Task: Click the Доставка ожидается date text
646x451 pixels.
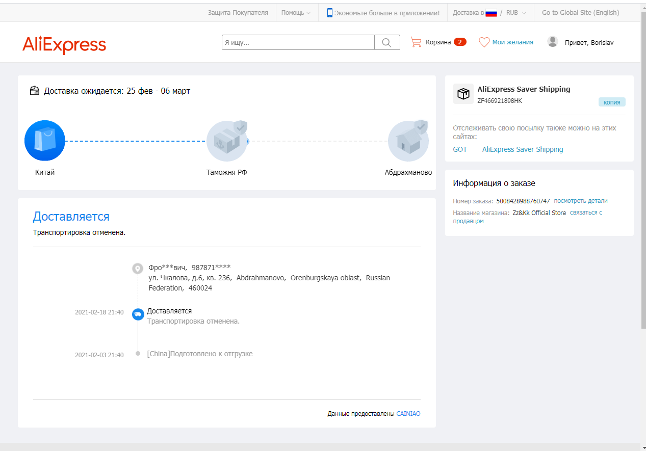Action: click(117, 91)
